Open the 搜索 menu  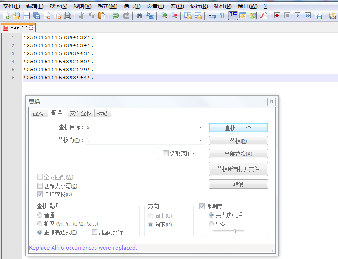tap(58, 6)
